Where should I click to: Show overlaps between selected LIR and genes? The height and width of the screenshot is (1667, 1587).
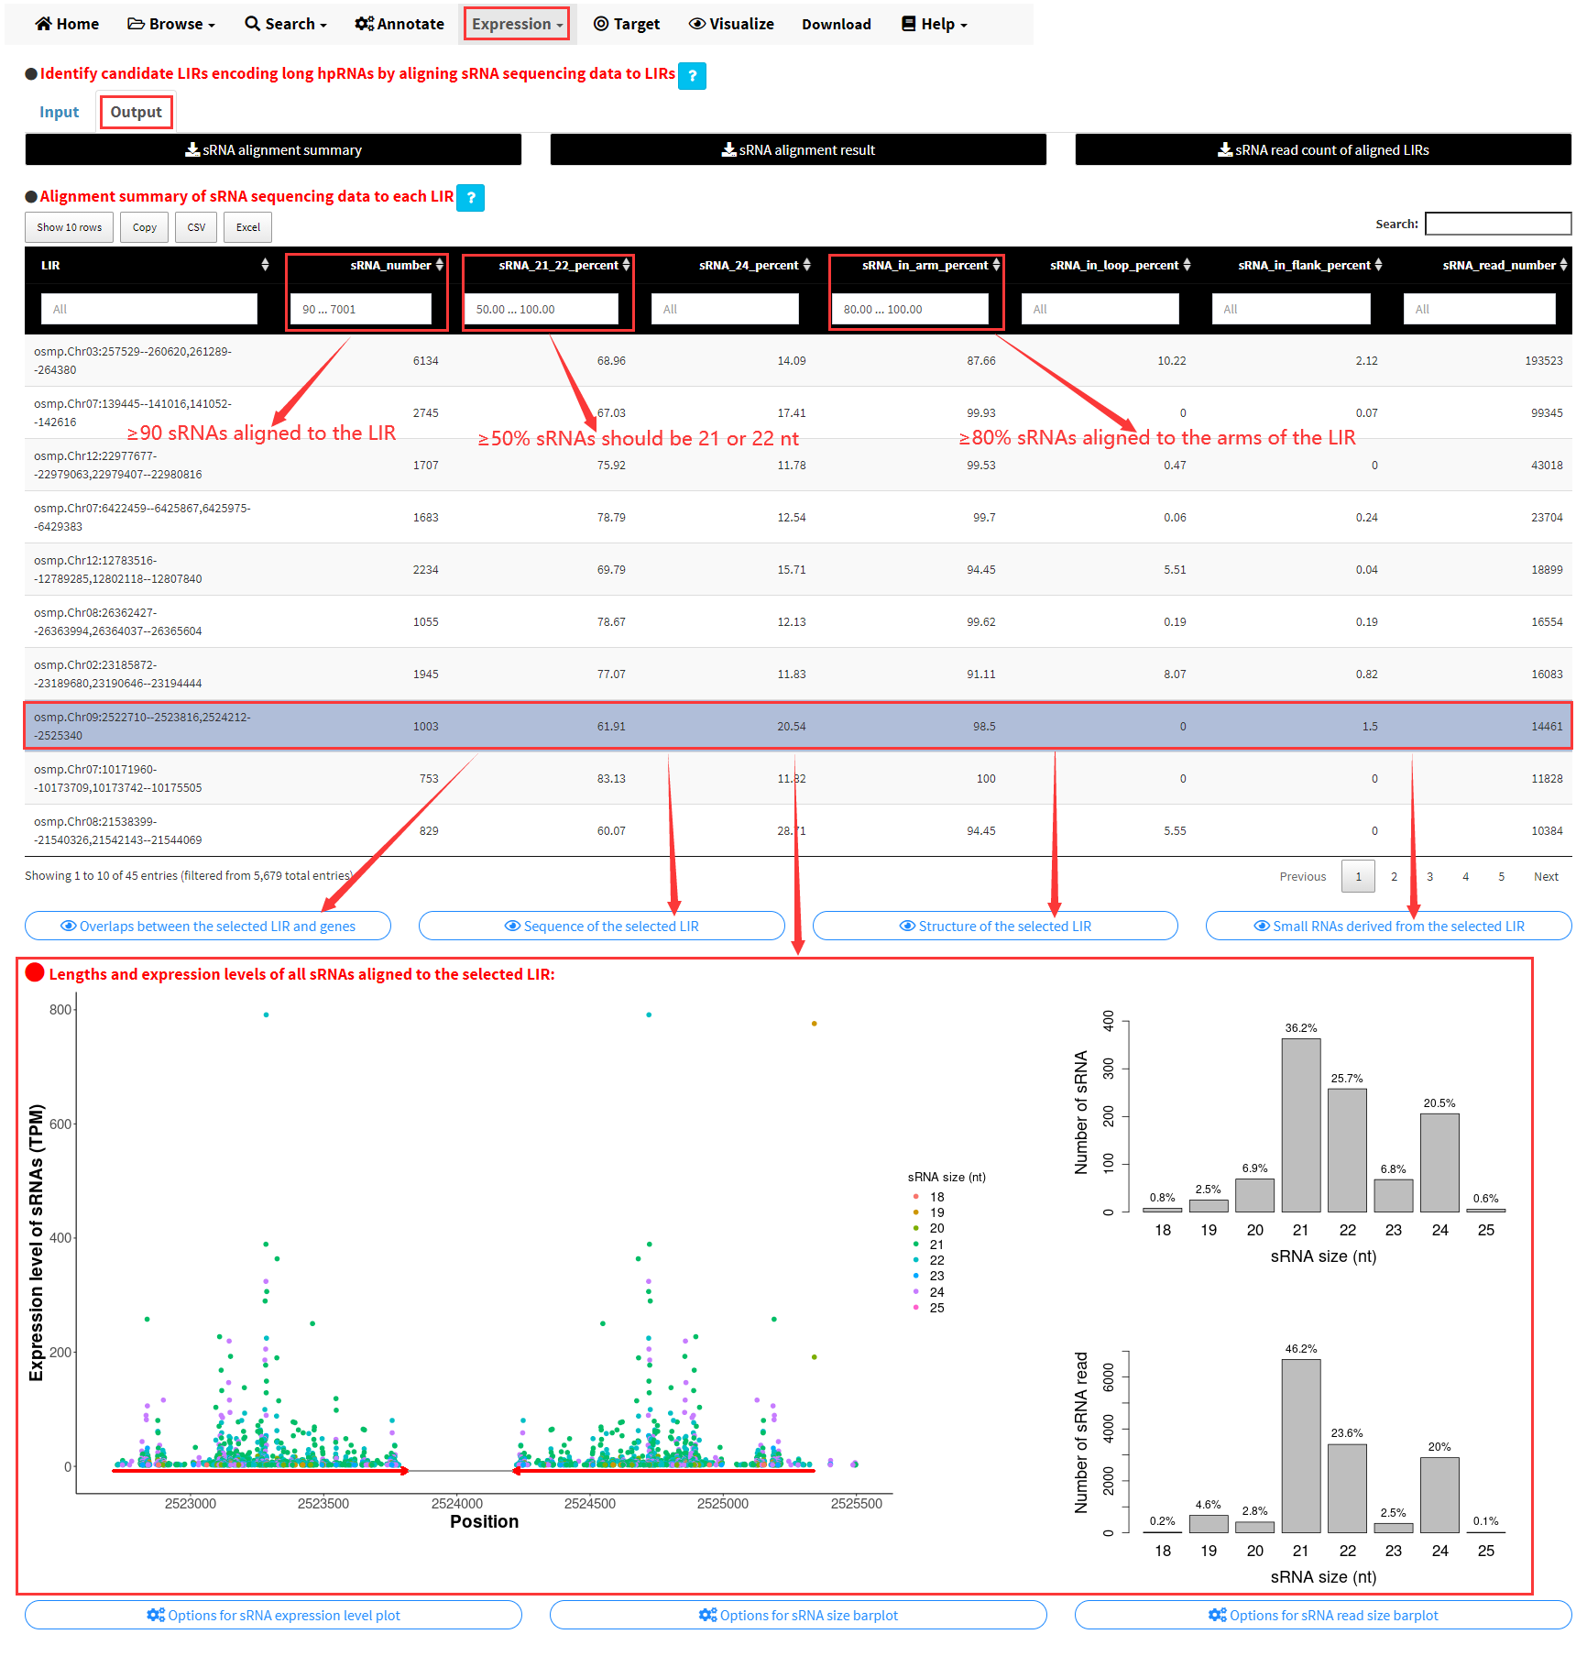pos(208,927)
